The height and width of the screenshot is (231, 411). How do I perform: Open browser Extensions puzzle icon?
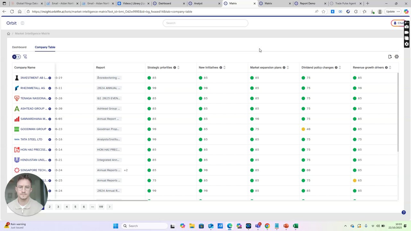(x=356, y=12)
